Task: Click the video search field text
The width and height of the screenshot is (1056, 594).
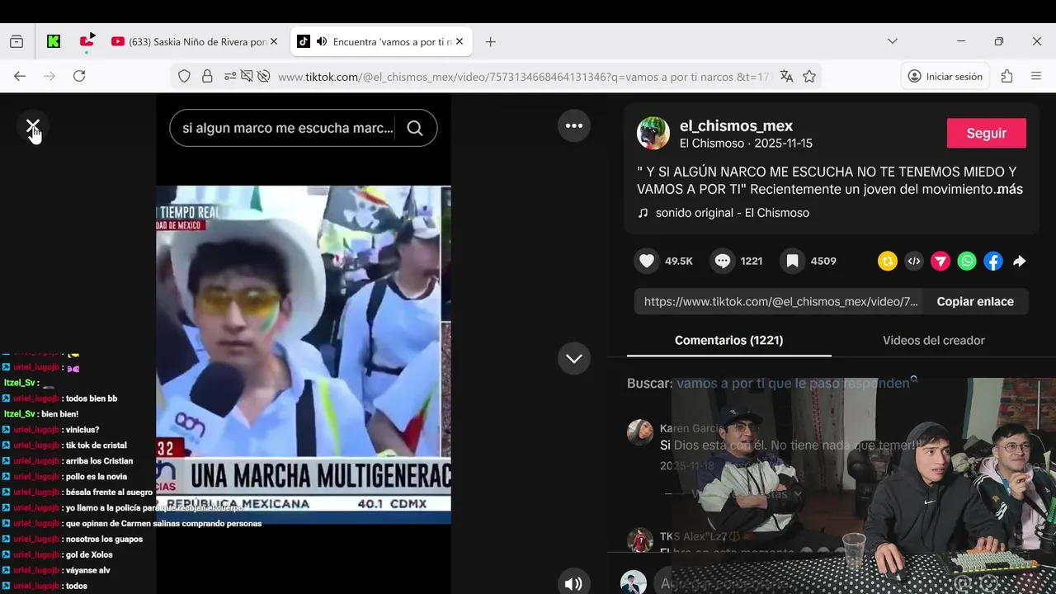Action: [x=288, y=128]
